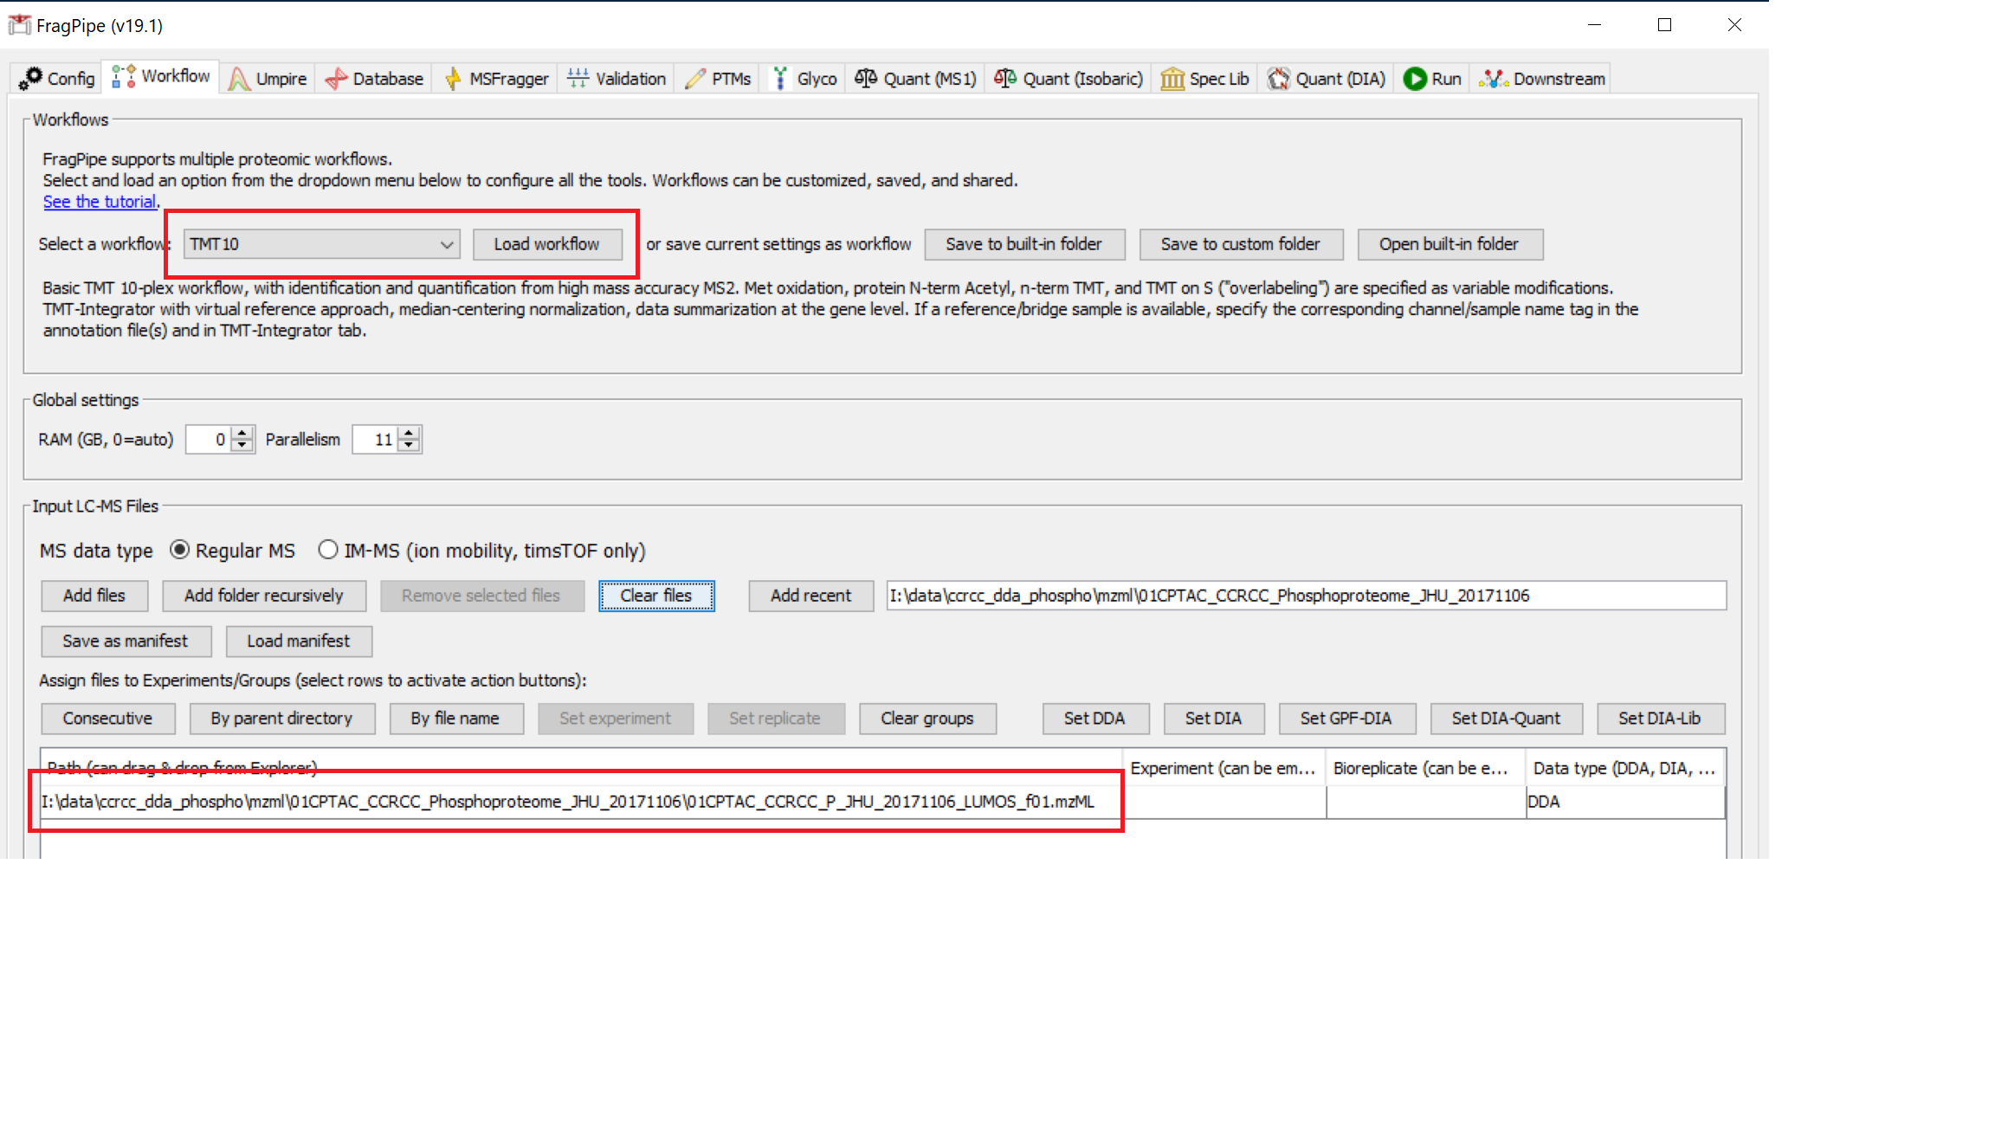Select the Regular MS radio button
Viewport: 1995px width, 1122px height.
click(179, 550)
